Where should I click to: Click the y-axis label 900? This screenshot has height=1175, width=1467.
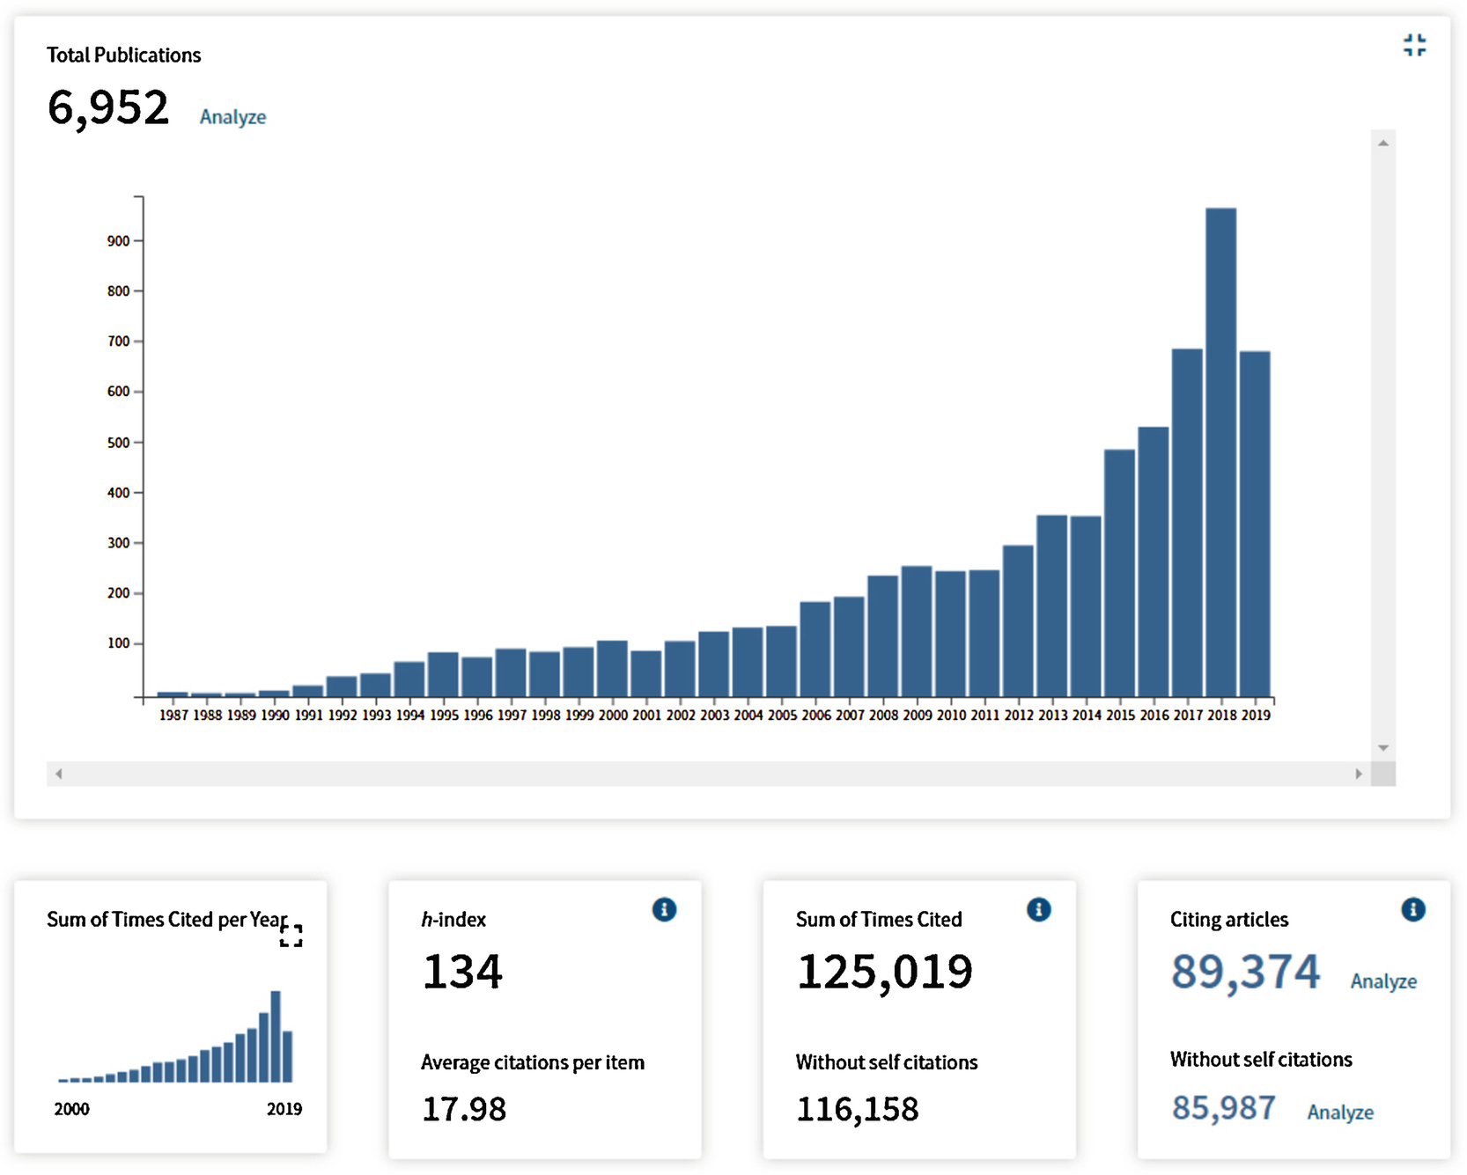point(118,241)
